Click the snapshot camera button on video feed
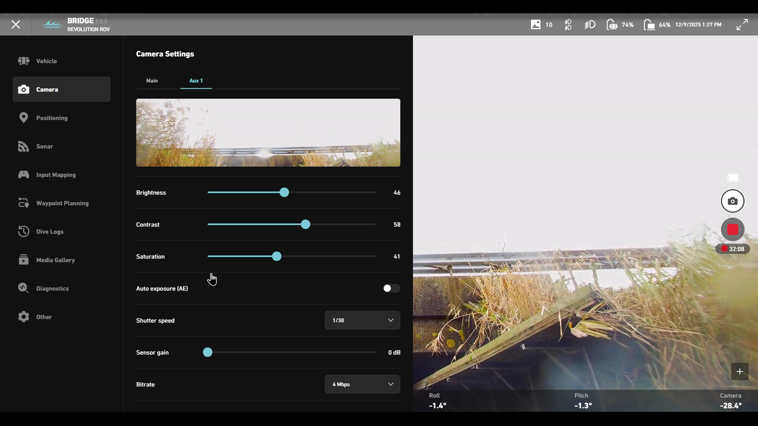Image resolution: width=758 pixels, height=426 pixels. click(732, 201)
